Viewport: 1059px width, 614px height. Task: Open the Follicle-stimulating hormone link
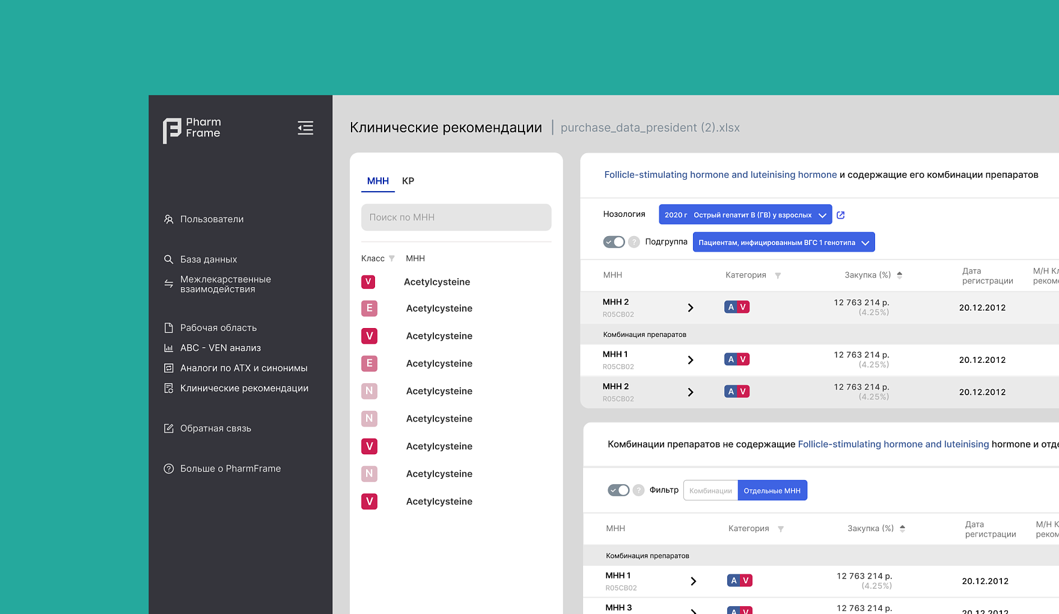click(x=719, y=175)
